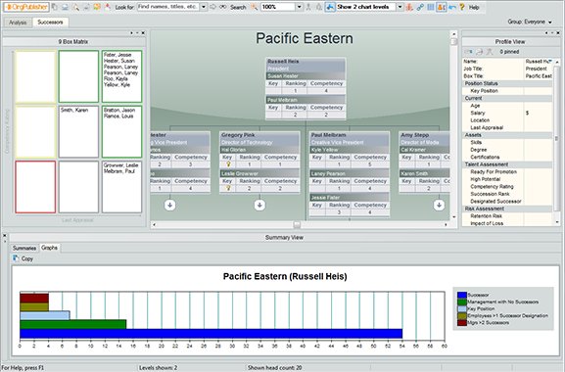
Task: Close the Summary View panel
Action: pos(4,236)
